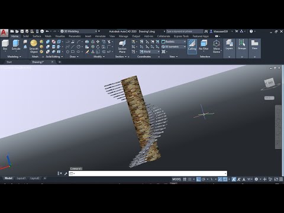Viewport: 284px width, 213px height.
Task: Add a new layout with plus button
Action: 45,178
